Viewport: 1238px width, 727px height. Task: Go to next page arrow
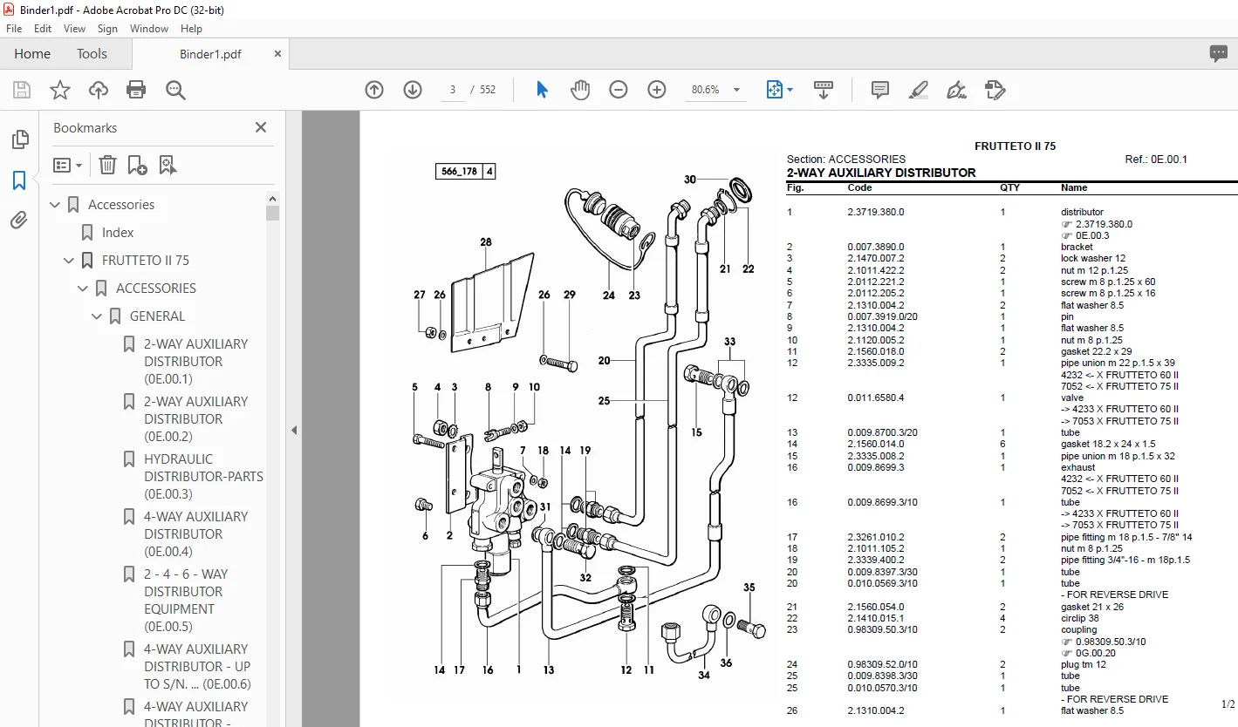tap(413, 90)
